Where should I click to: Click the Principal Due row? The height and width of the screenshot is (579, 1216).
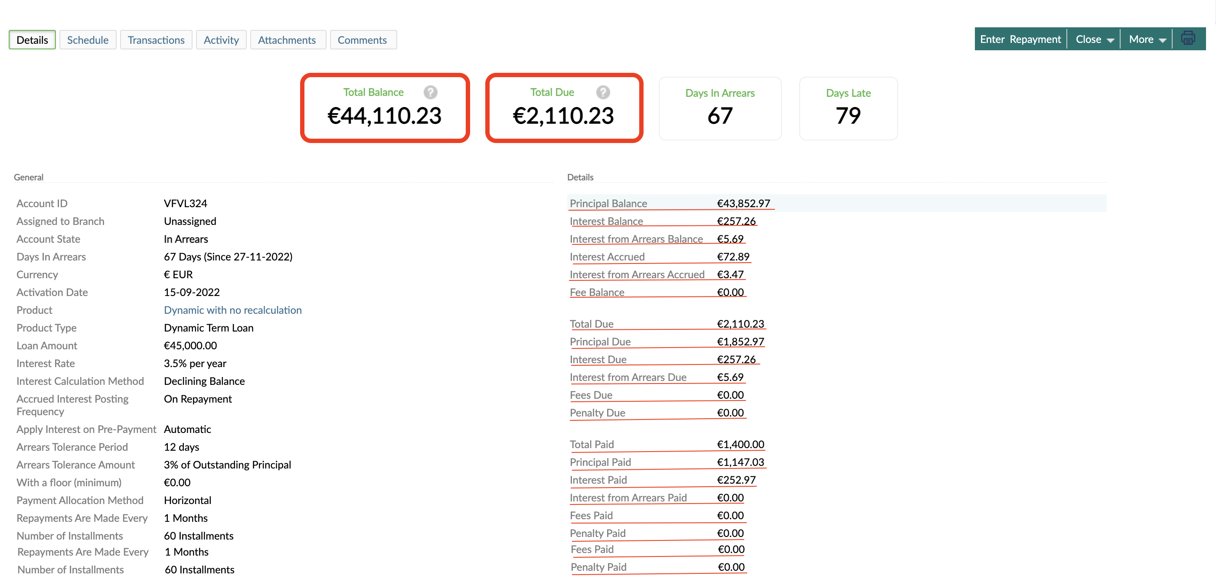[600, 341]
